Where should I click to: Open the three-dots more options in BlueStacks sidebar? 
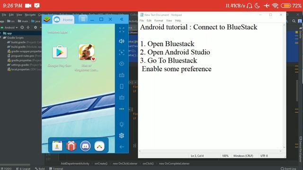point(122,109)
